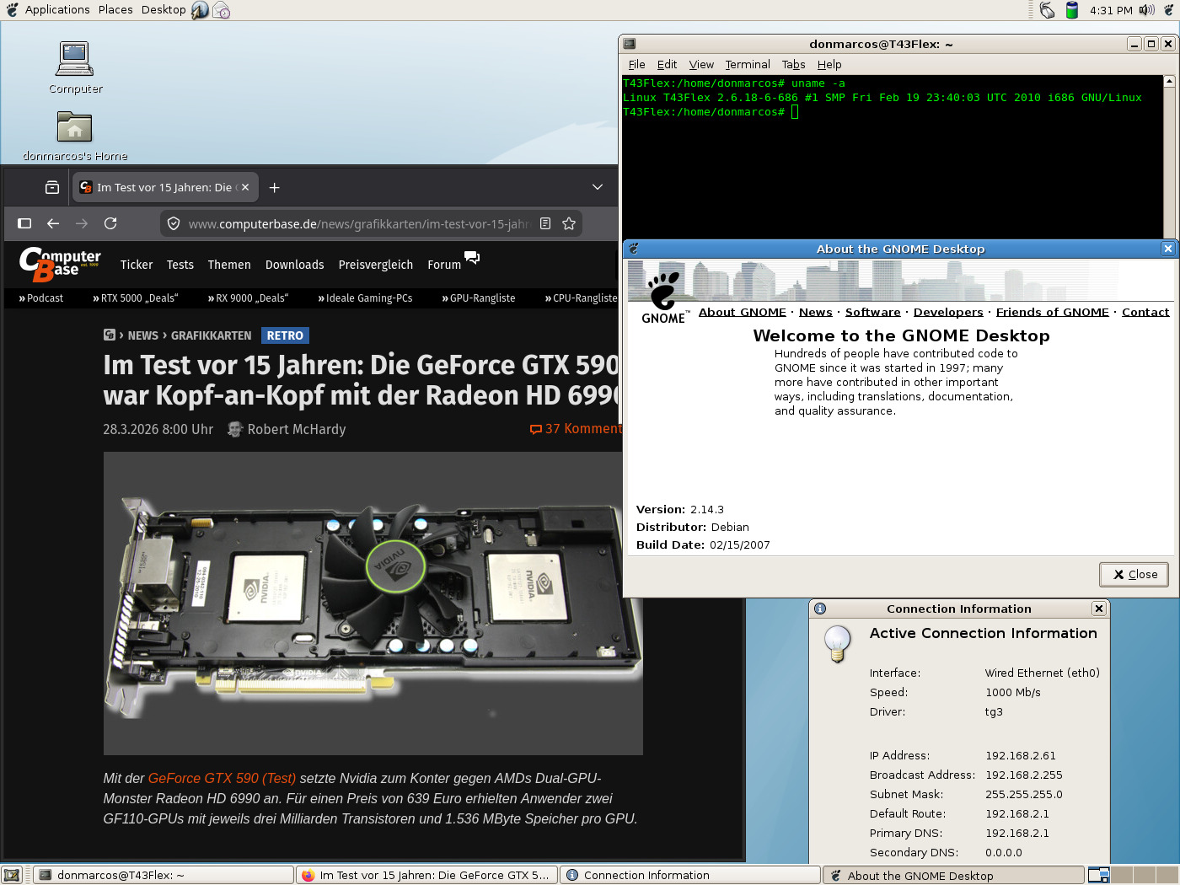This screenshot has height=885, width=1180.
Task: Open the Preisvergleich nav item
Action: 376,265
